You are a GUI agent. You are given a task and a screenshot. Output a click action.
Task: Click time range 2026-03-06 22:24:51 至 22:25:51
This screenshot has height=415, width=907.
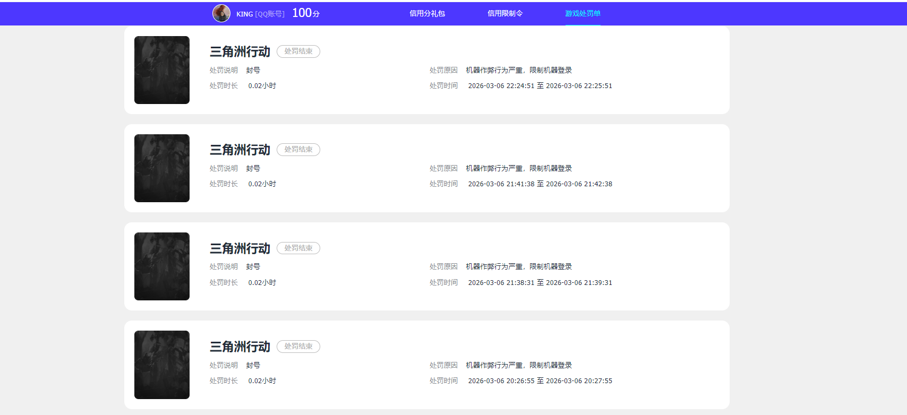coord(540,85)
